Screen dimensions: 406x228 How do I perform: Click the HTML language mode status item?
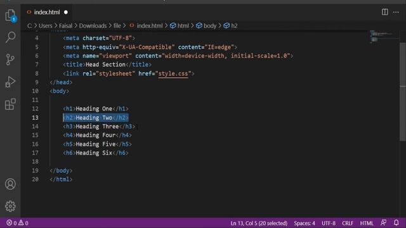pyautogui.click(x=367, y=223)
